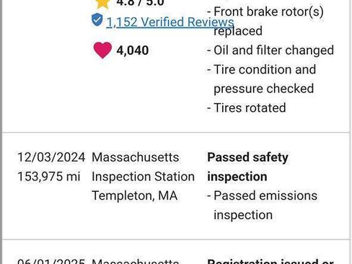Screen dimensions: 352x264
Task: Select the partially visible 06/01/2025 date
Action: 51,261
